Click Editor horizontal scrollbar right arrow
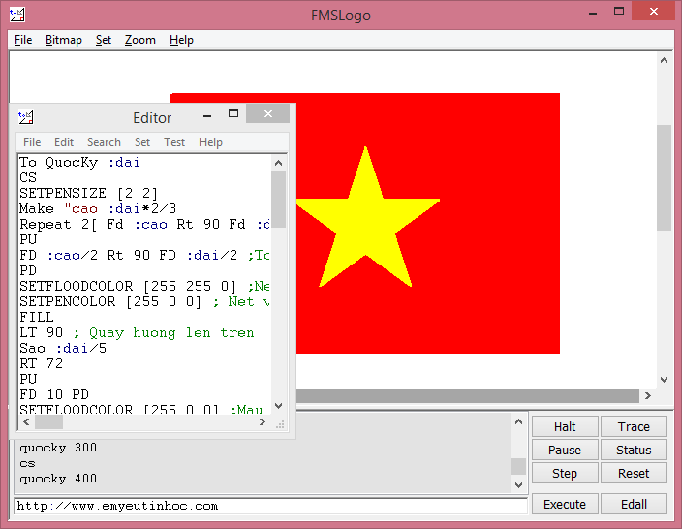The image size is (682, 529). click(x=262, y=422)
